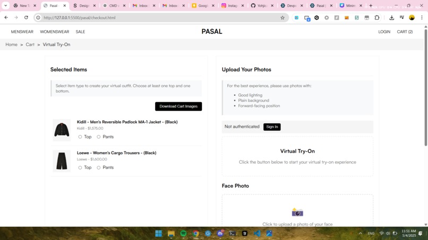Switch to the Google Keep tab
Viewport: 428px width, 240px height.
pyautogui.click(x=202, y=5)
